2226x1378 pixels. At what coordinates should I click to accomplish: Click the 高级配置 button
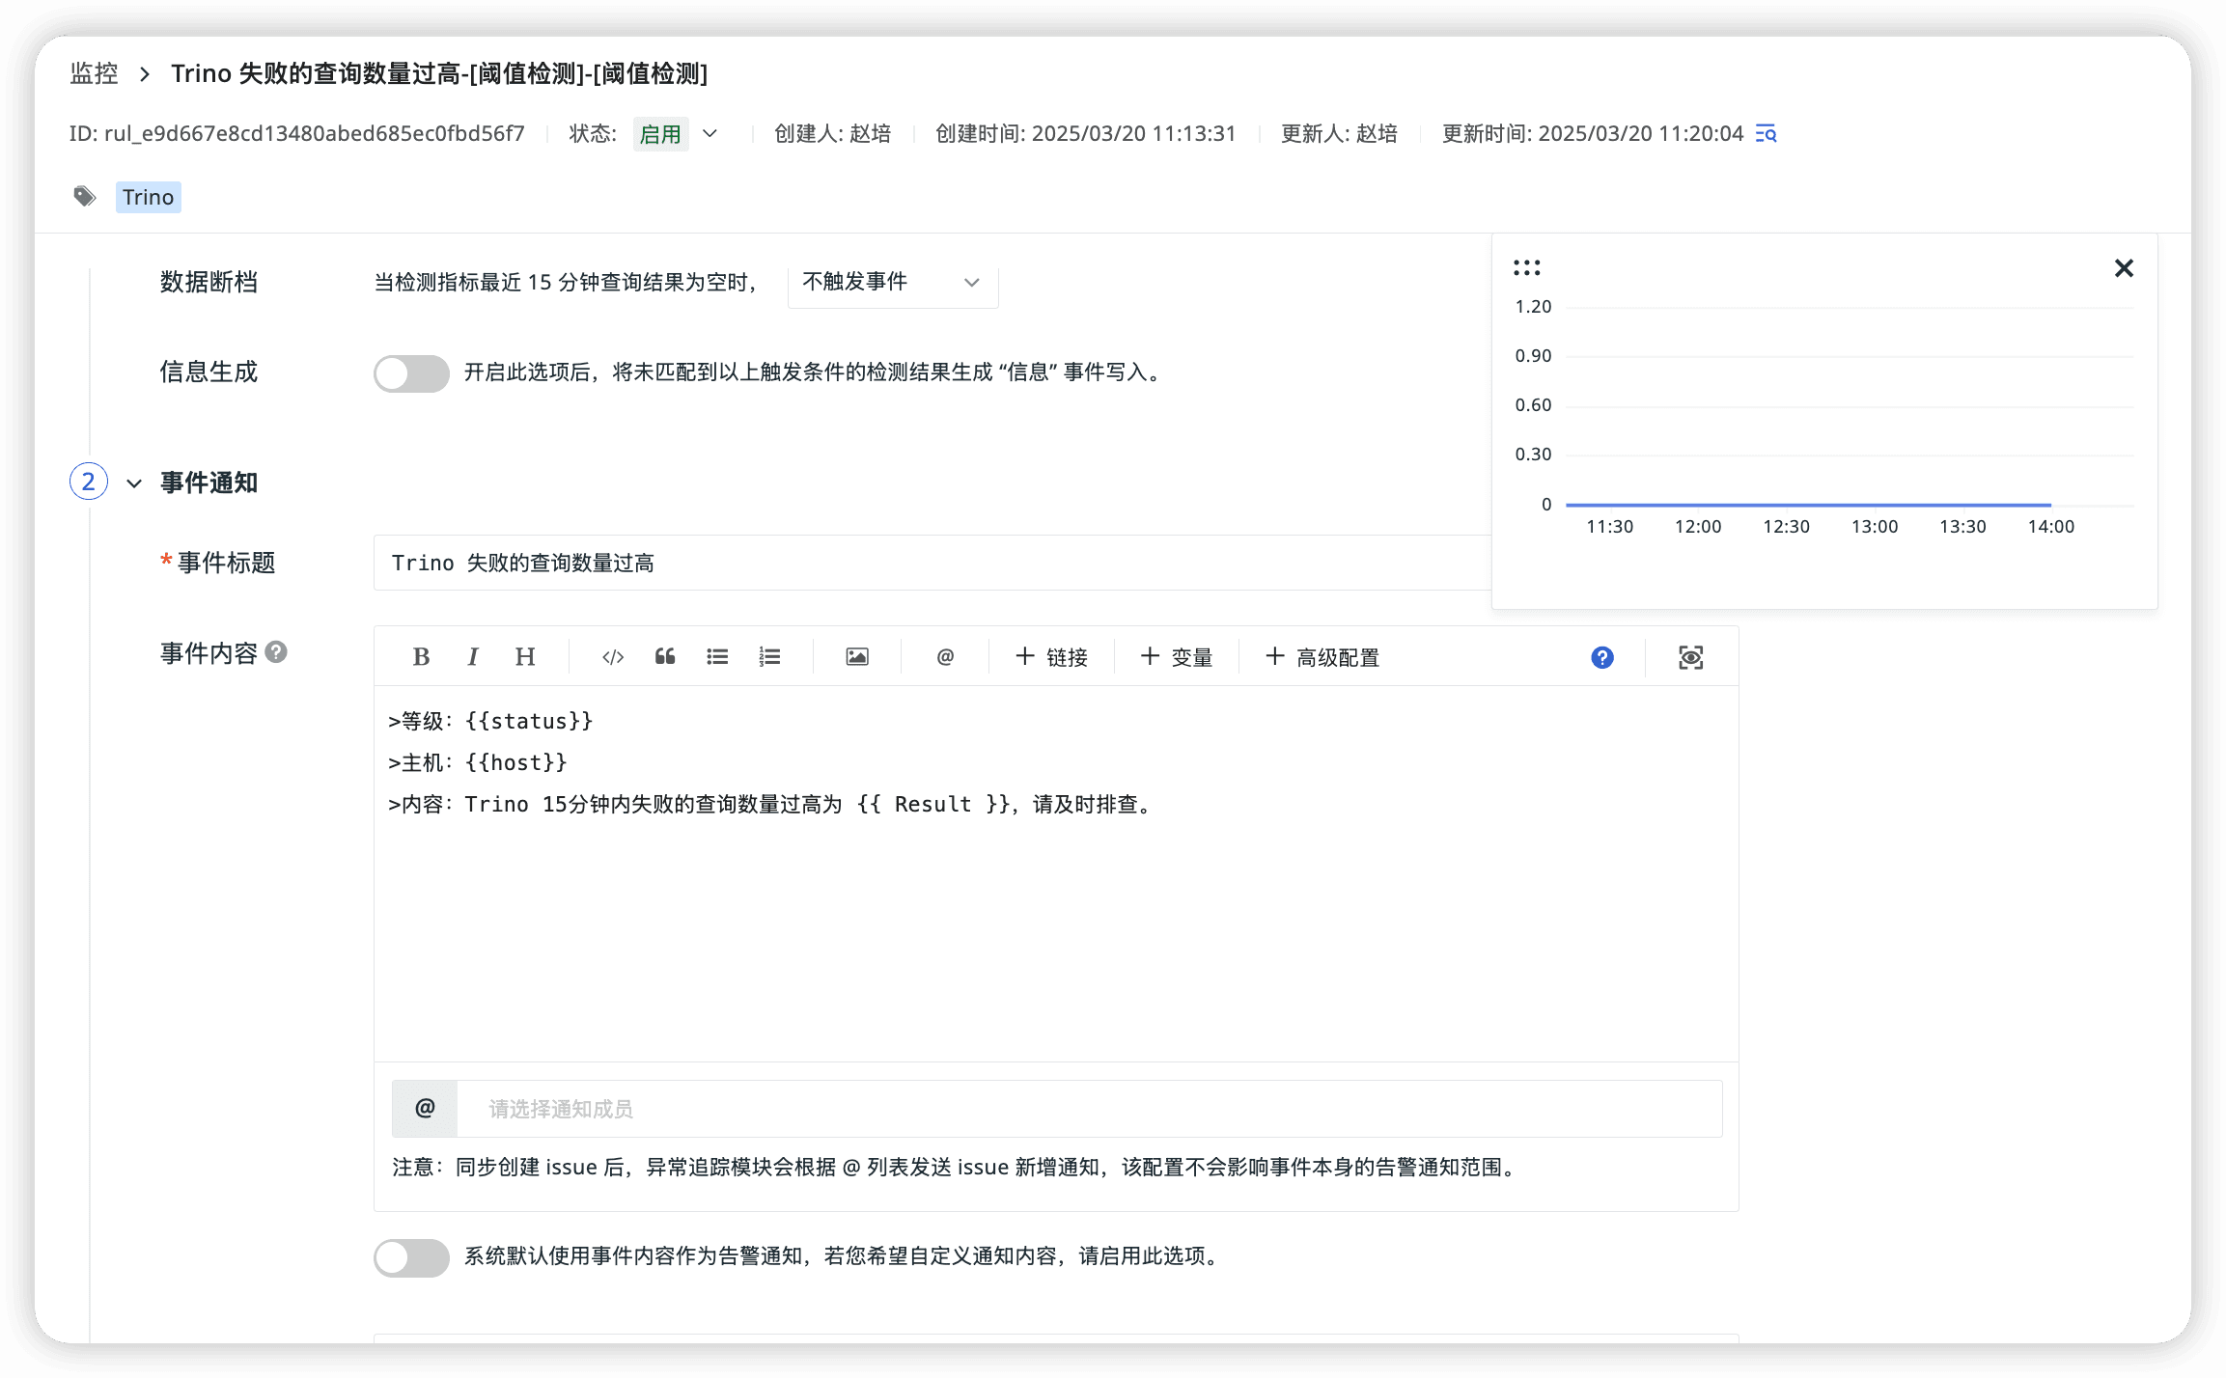(x=1322, y=657)
